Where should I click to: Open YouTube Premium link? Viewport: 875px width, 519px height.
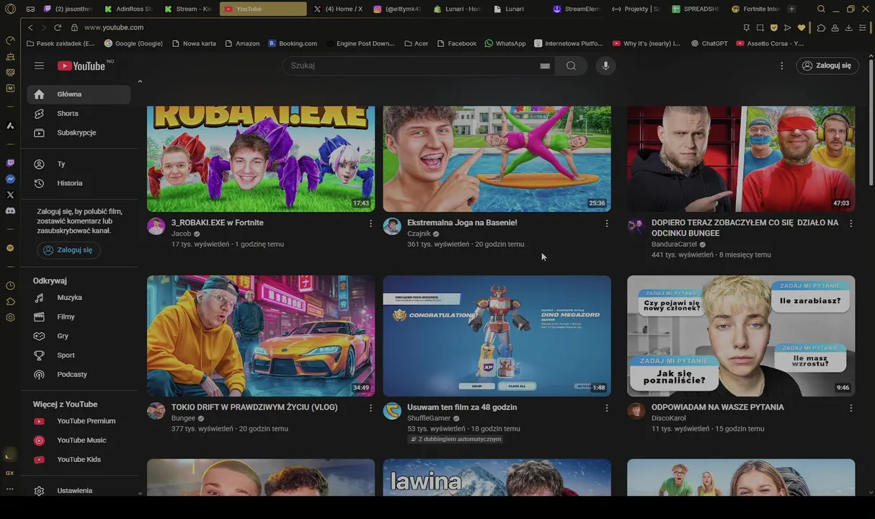(79, 421)
